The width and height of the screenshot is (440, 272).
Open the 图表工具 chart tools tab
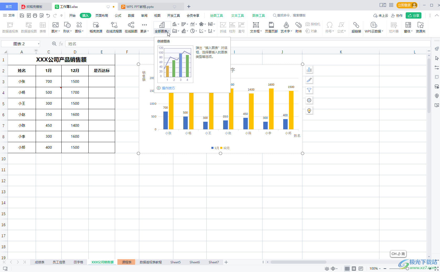[x=259, y=15]
